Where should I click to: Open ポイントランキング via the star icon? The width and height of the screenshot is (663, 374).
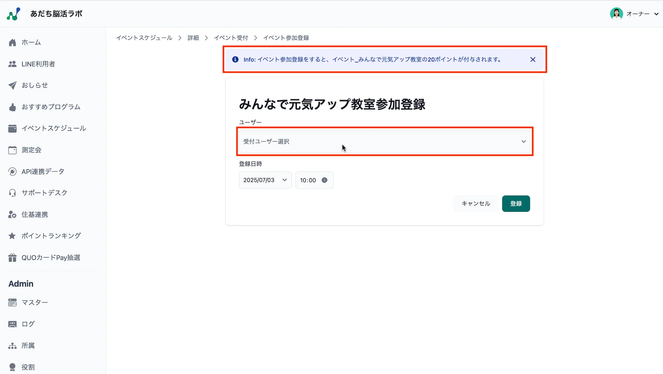[x=12, y=236]
